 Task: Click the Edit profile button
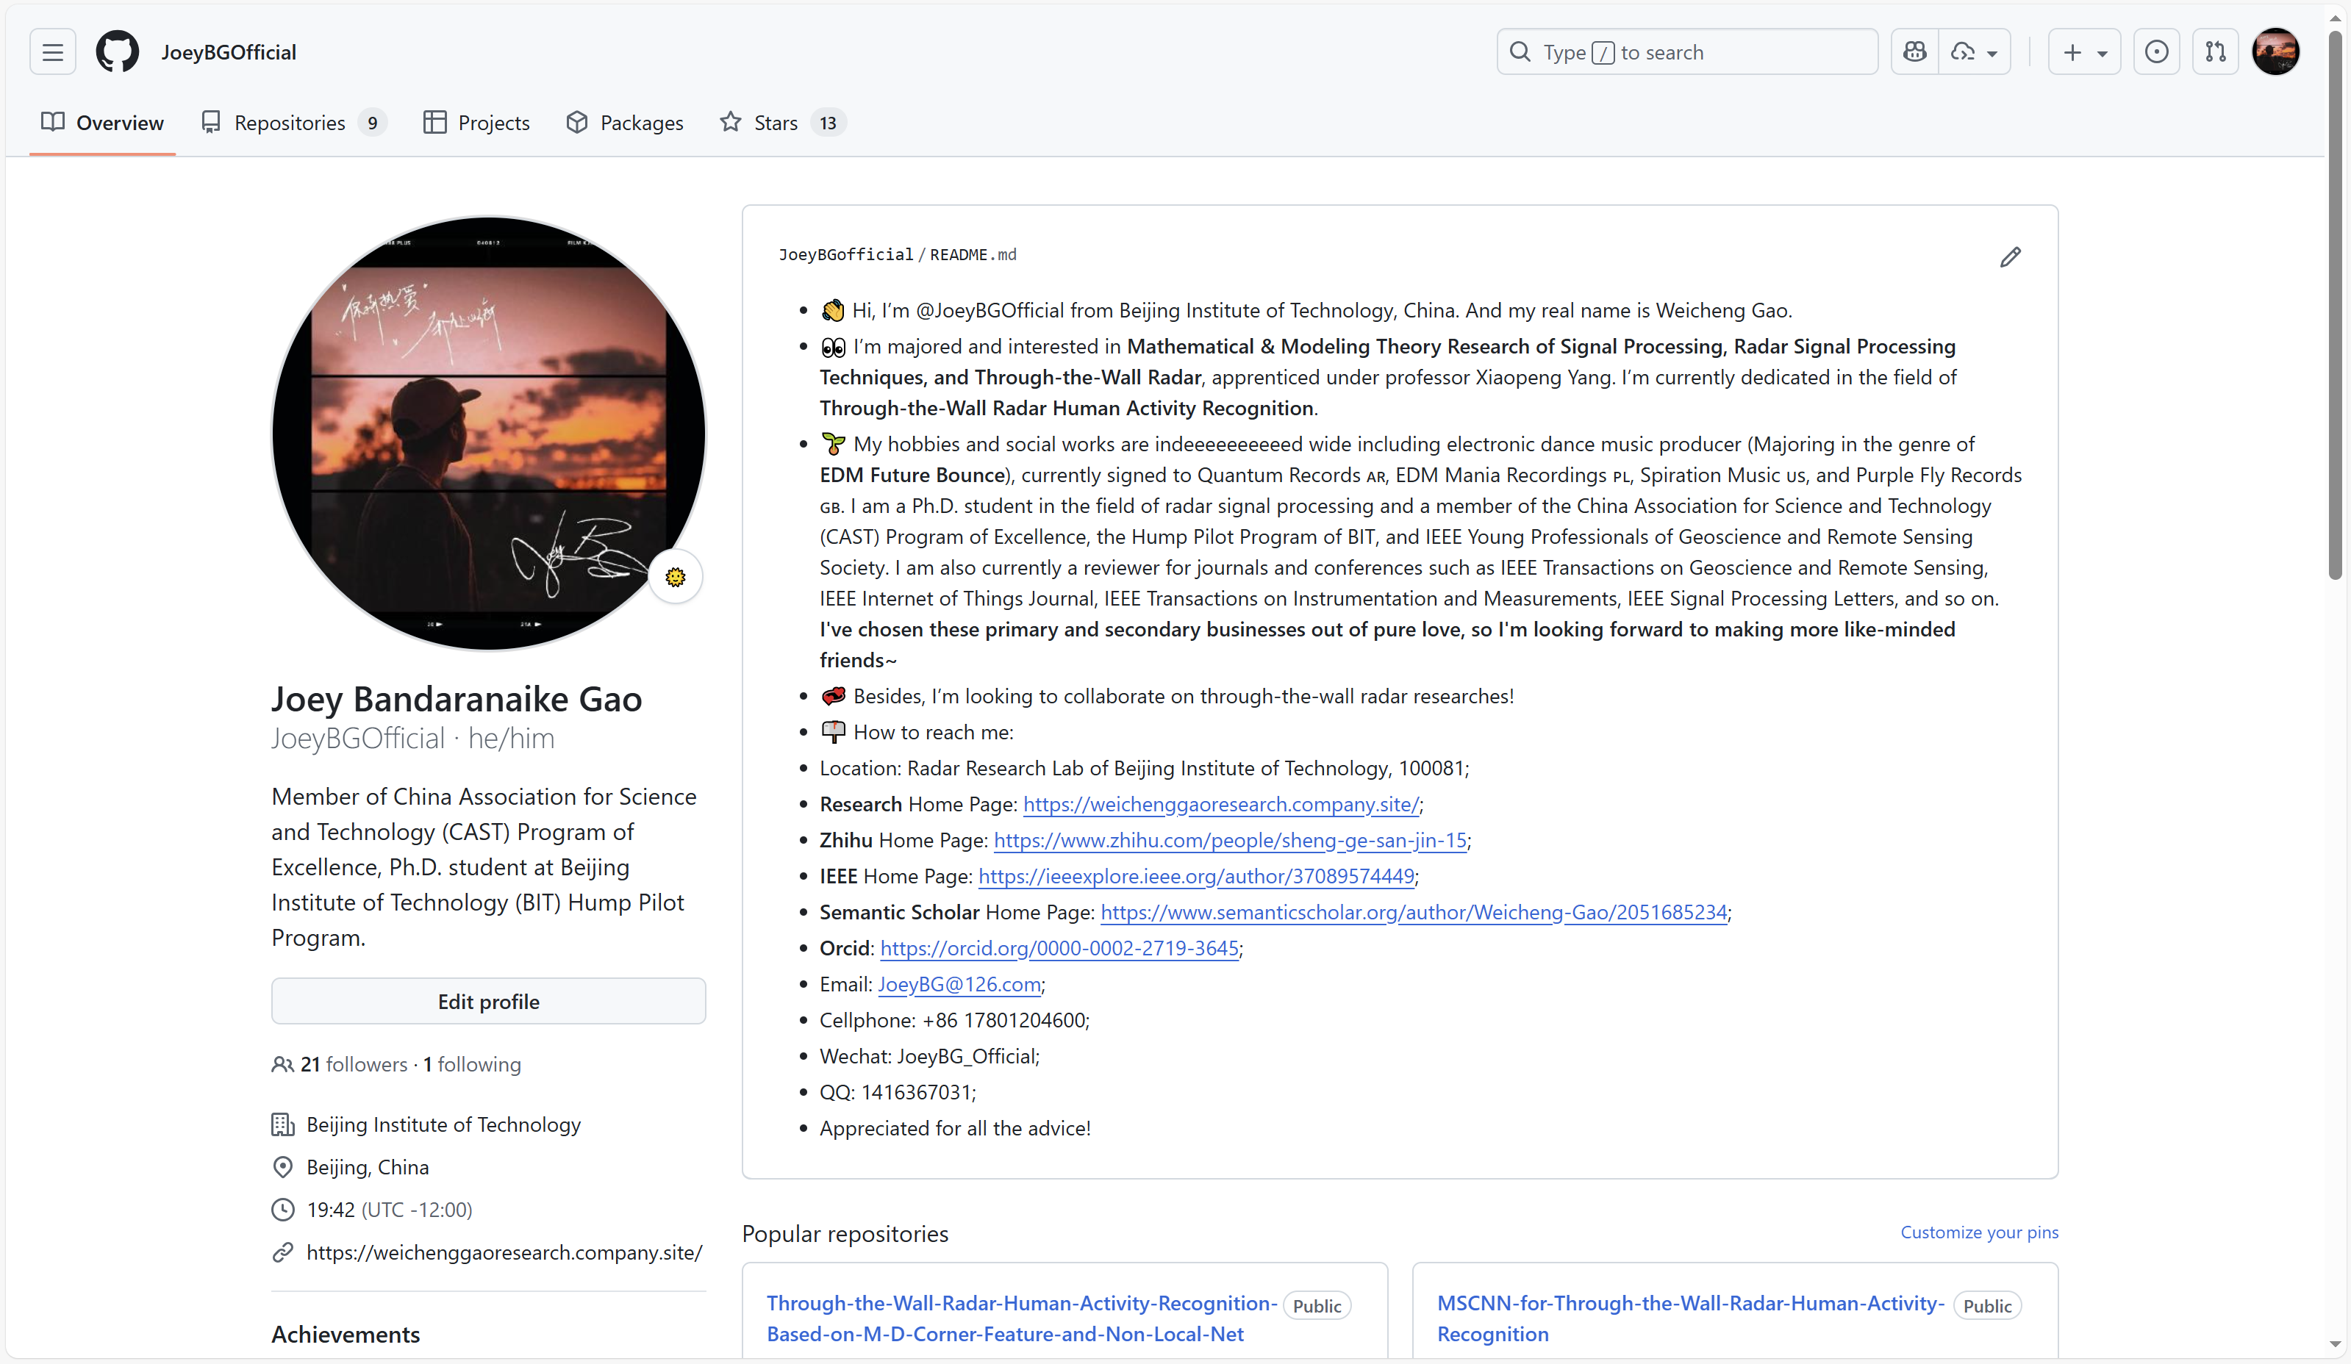(x=487, y=1002)
